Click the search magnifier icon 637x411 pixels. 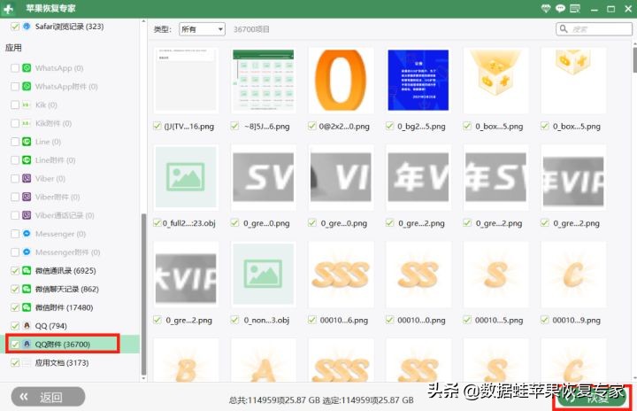pos(564,29)
